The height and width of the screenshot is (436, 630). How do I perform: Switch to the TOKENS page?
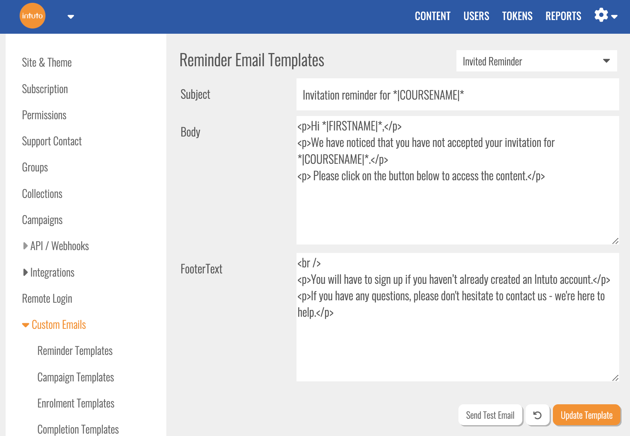[x=517, y=16]
